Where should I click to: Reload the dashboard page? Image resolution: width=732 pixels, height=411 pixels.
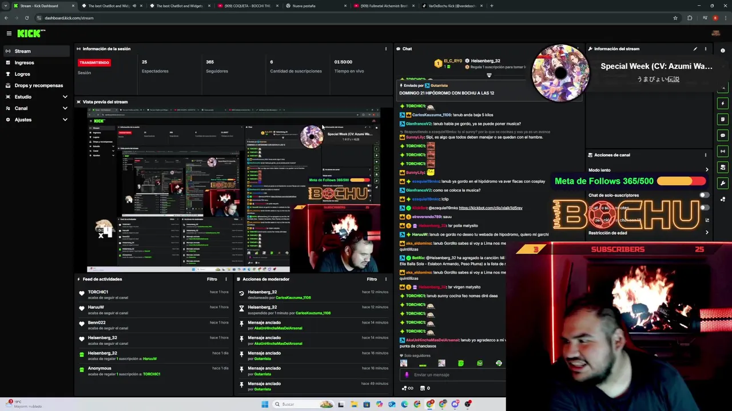pos(27,18)
